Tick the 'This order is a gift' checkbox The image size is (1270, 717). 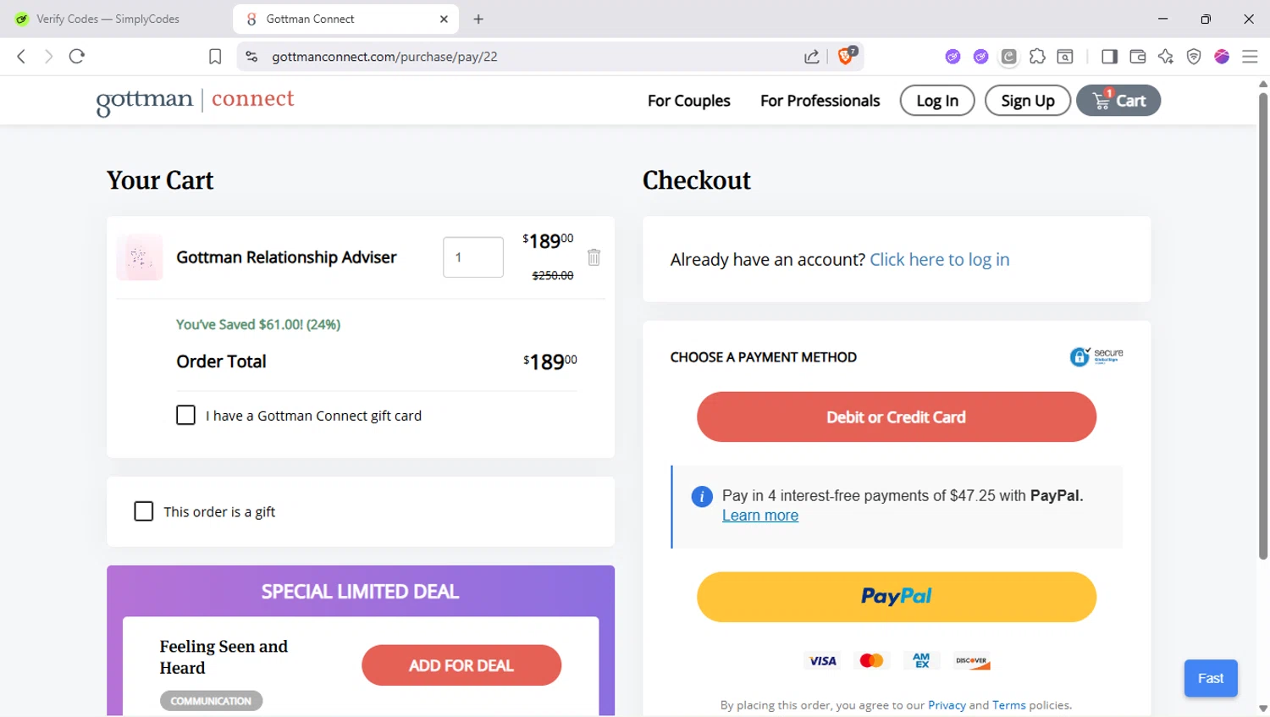tap(144, 511)
